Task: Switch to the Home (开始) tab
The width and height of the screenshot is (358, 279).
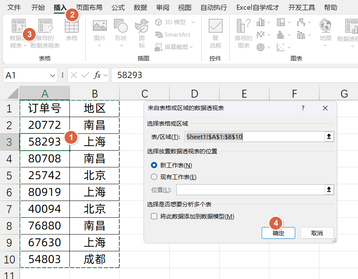Action: pyautogui.click(x=38, y=7)
